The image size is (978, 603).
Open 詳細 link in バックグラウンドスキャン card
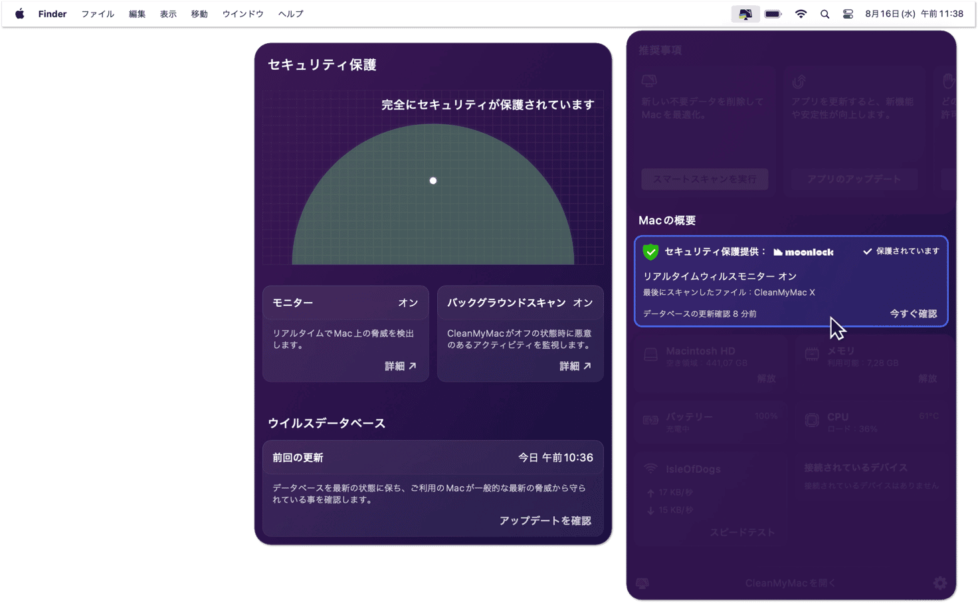click(x=575, y=366)
